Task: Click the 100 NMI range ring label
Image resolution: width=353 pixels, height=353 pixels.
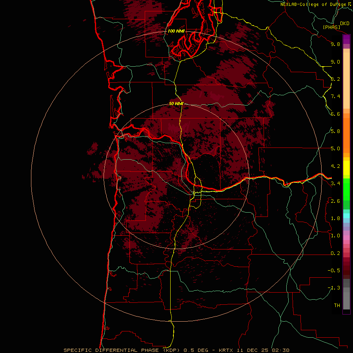Action: pyautogui.click(x=176, y=31)
